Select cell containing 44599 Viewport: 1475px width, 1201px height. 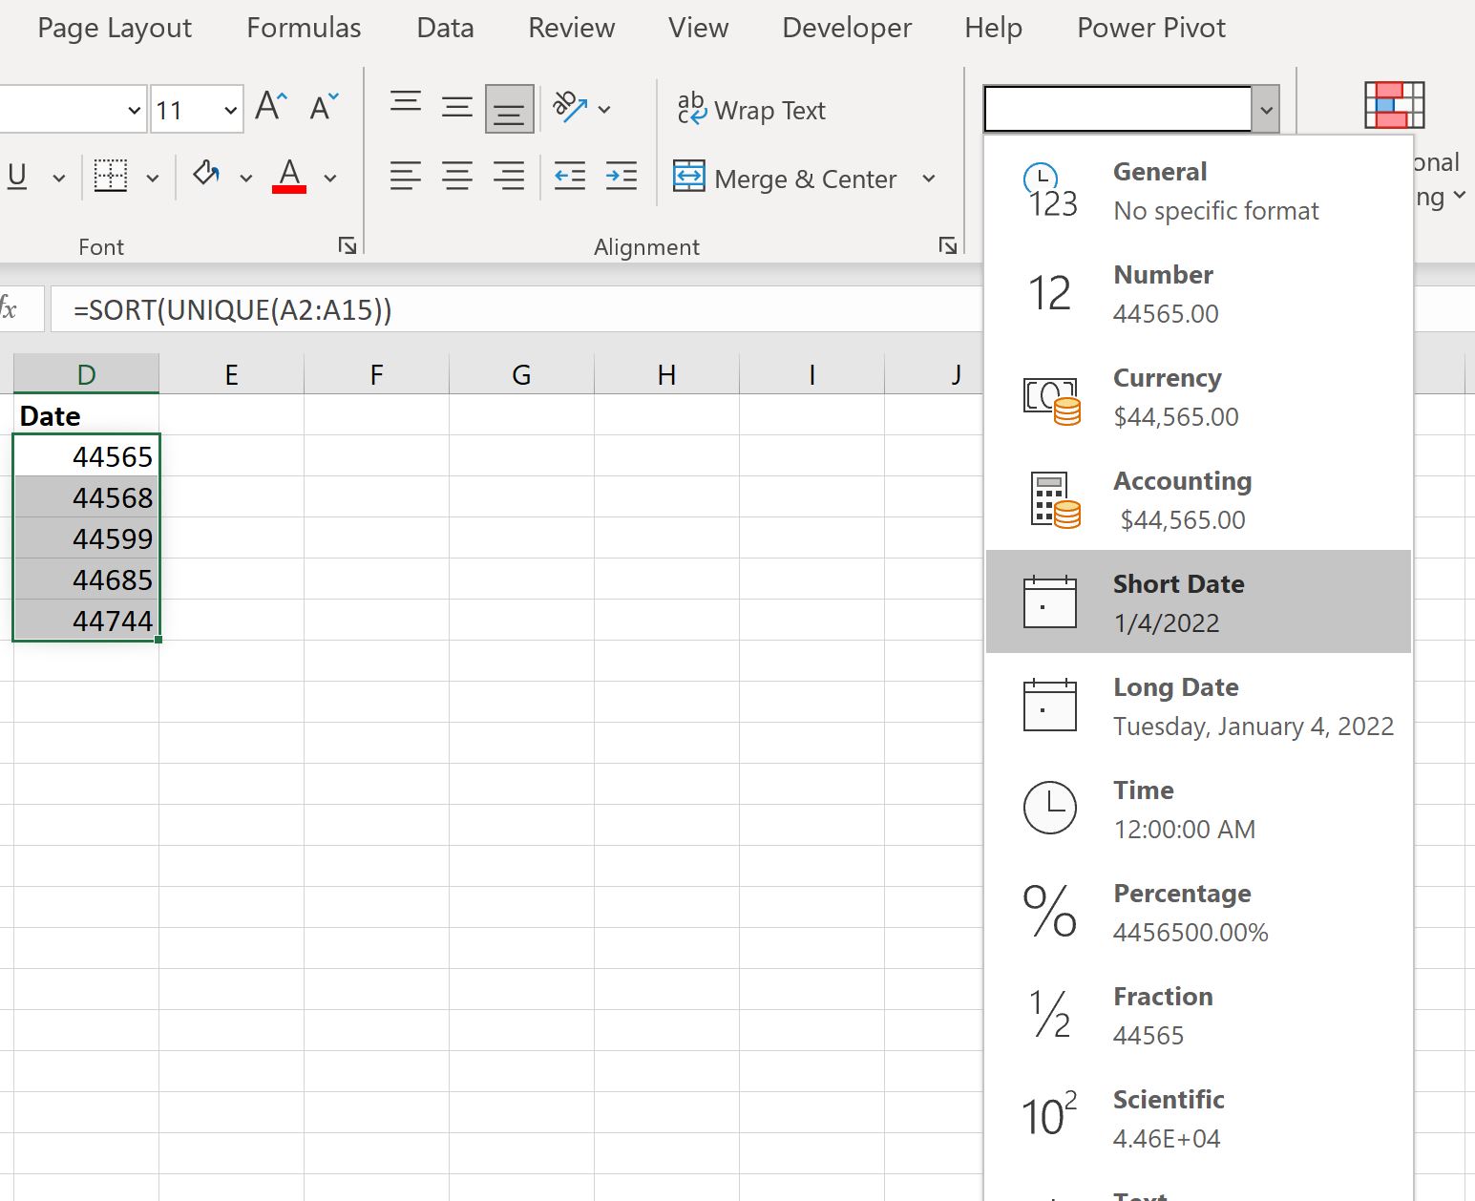pos(87,538)
